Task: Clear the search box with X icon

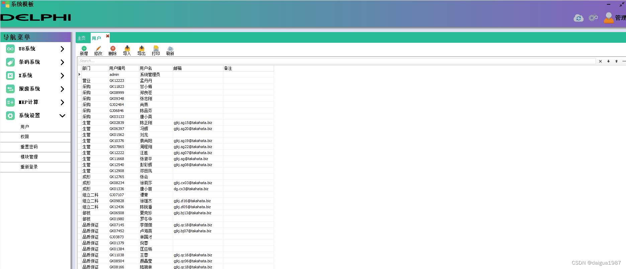Action: click(x=600, y=61)
